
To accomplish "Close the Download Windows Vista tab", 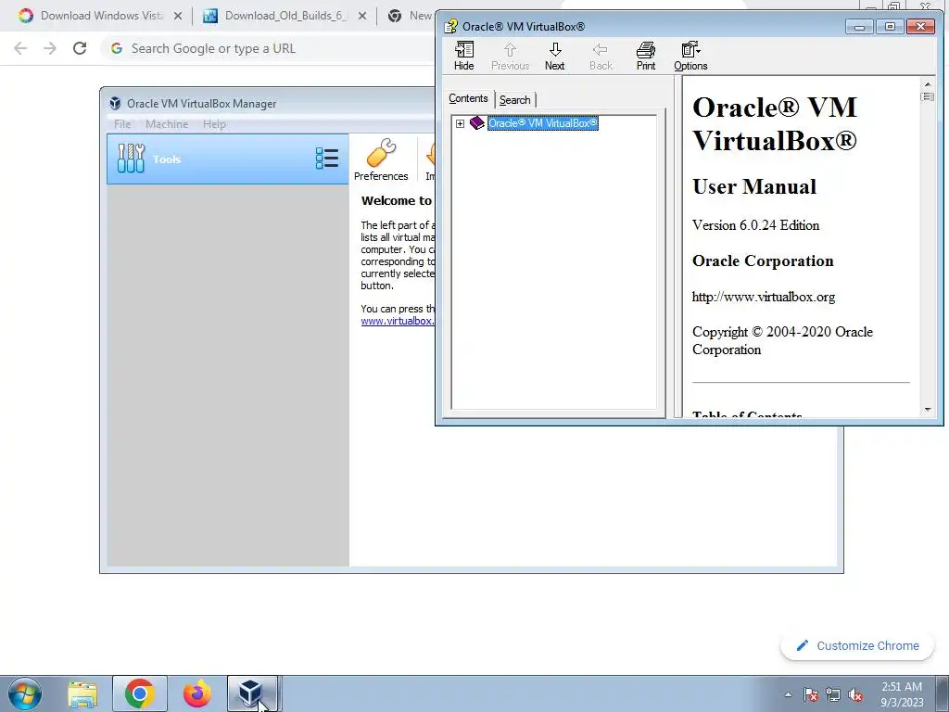I will [x=178, y=16].
